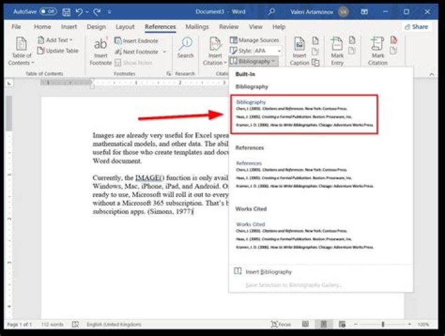
Task: Open the Design tab
Action: point(96,27)
